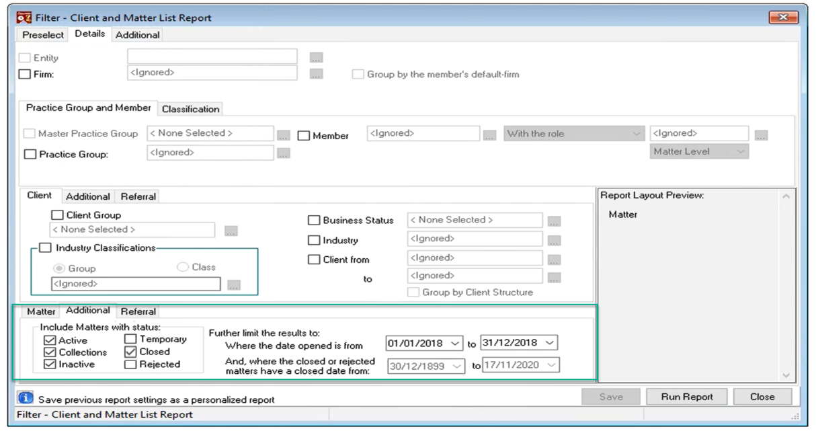Image resolution: width=816 pixels, height=431 pixels.
Task: Click the ellipsis button under Client Group
Action: (x=231, y=230)
